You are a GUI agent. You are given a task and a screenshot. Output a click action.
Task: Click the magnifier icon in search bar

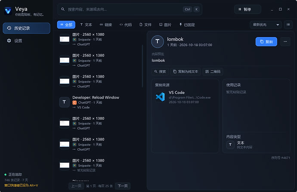pyautogui.click(x=63, y=9)
